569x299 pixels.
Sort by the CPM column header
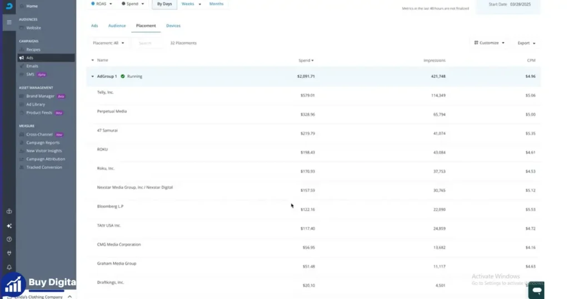pos(531,60)
